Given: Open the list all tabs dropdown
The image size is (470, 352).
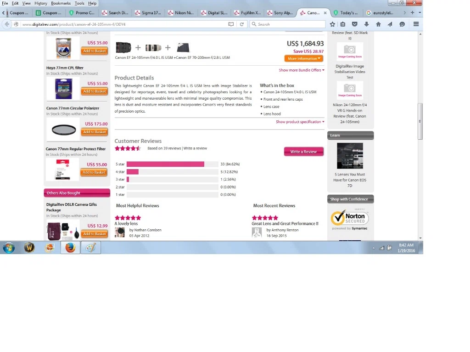Looking at the screenshot, I should pos(420,12).
